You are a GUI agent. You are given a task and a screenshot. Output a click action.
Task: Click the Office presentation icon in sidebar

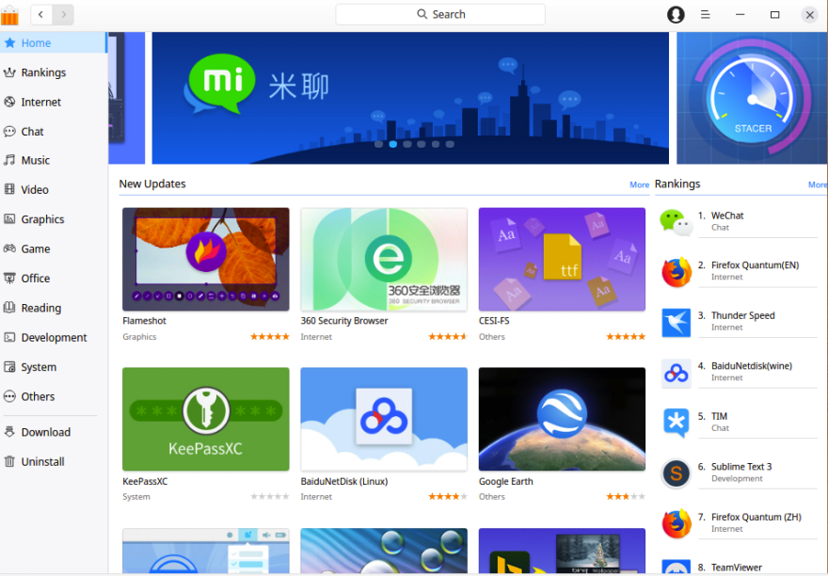pyautogui.click(x=9, y=278)
